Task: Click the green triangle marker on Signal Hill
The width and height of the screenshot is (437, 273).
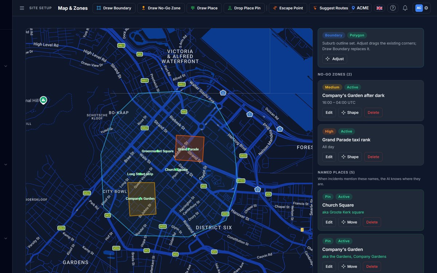Action: point(43,100)
